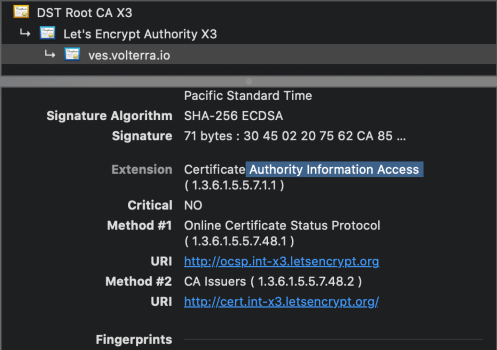Click the Let's Encrypt Authority X3 certificate icon
Viewport: 497px width, 350px height.
pos(48,33)
